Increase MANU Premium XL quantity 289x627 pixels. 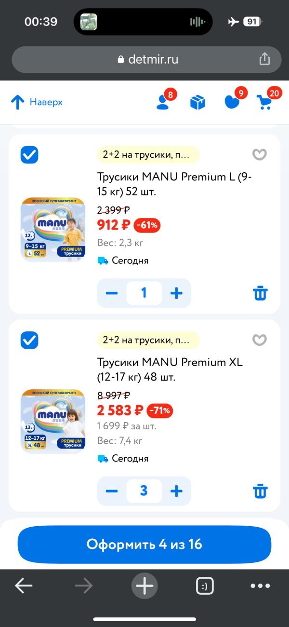(x=176, y=491)
